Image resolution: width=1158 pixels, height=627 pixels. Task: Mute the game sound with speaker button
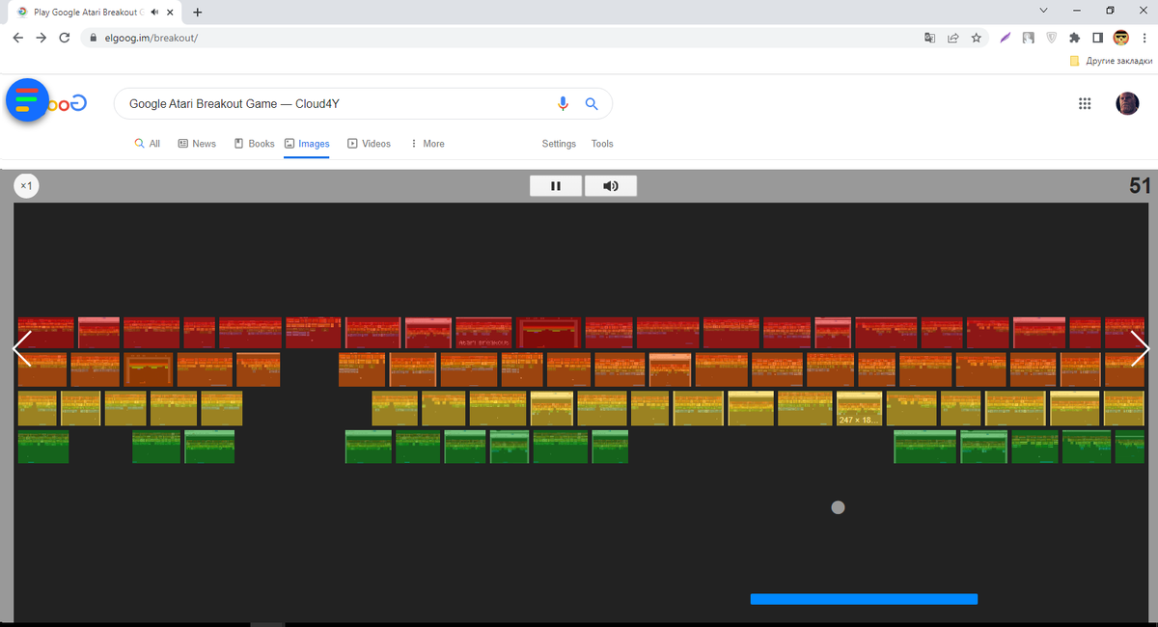[x=610, y=185]
